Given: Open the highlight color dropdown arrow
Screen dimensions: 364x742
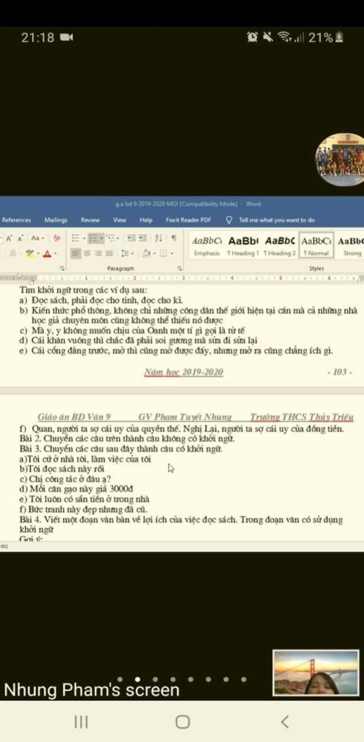Looking at the screenshot, I should (x=38, y=254).
